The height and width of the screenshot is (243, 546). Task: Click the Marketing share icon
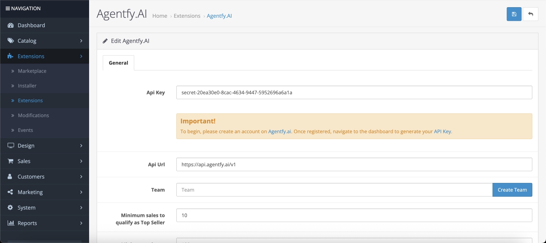click(x=10, y=192)
